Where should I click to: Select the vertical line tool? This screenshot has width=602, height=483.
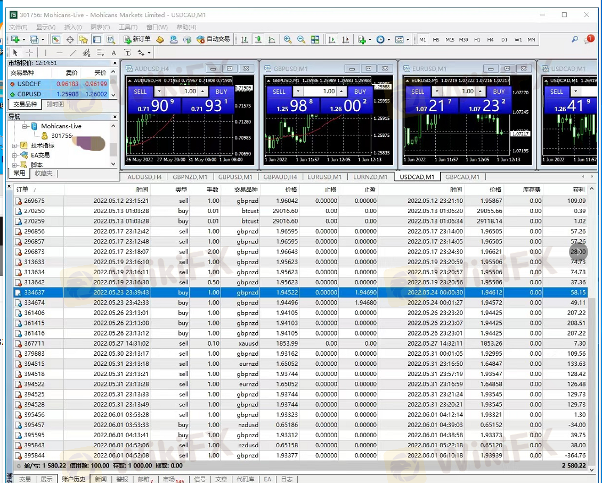click(46, 53)
